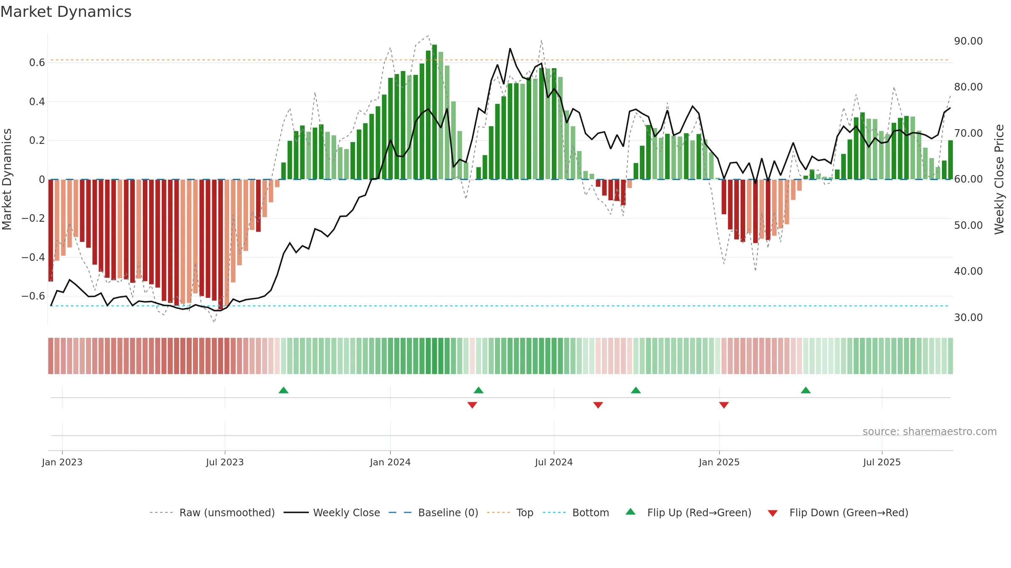
Task: Click the red flip-down triangle just after Jan 2025
Action: tap(724, 405)
